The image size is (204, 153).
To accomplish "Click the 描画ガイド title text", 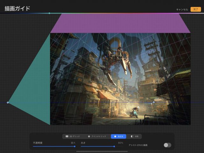I will click(x=18, y=9).
